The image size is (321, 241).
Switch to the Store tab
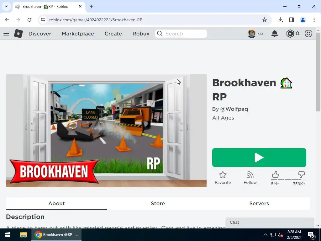click(158, 203)
